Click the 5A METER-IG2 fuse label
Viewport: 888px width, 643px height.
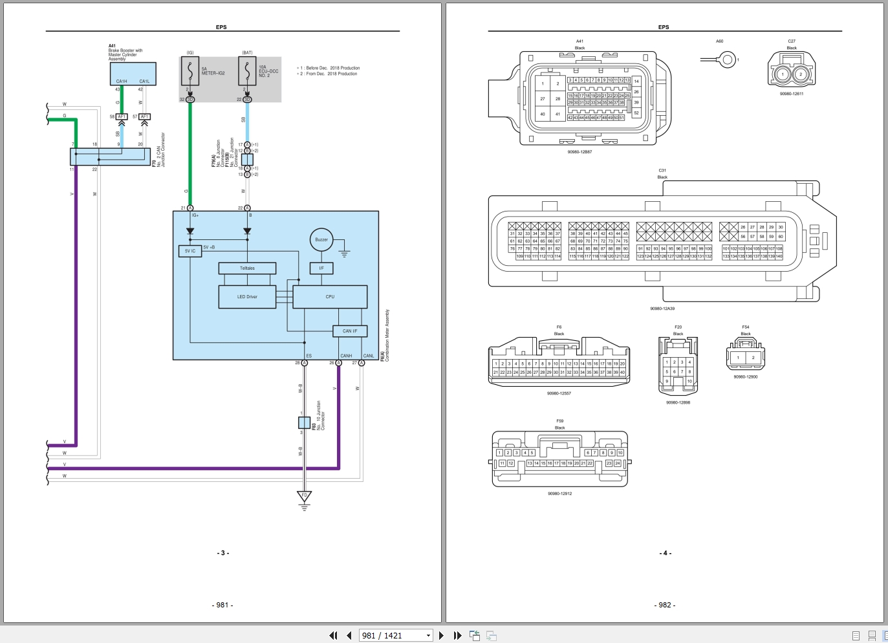tap(213, 71)
